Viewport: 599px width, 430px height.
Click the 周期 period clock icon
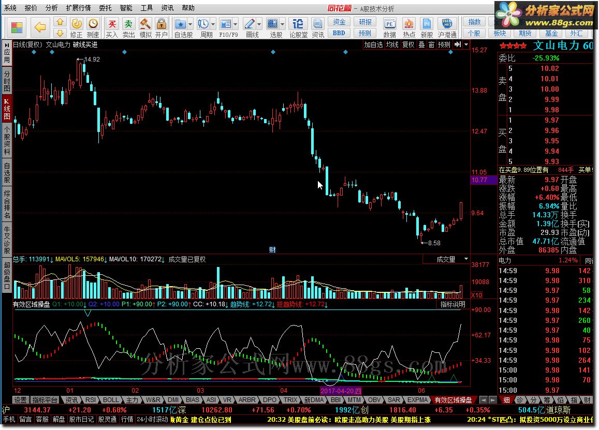pos(203,24)
